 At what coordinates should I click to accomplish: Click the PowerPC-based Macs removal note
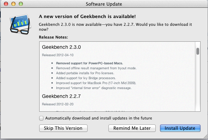tap(90, 63)
